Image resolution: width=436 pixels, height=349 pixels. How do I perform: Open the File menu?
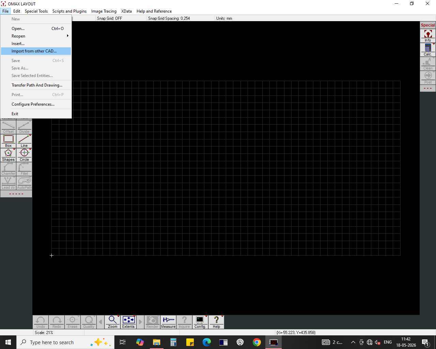click(x=5, y=11)
